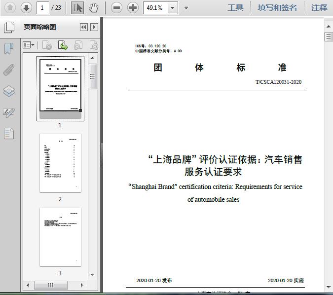Viewport: 333px width, 295px height.
Task: Click the 49.1% zoom value field
Action: [x=155, y=8]
